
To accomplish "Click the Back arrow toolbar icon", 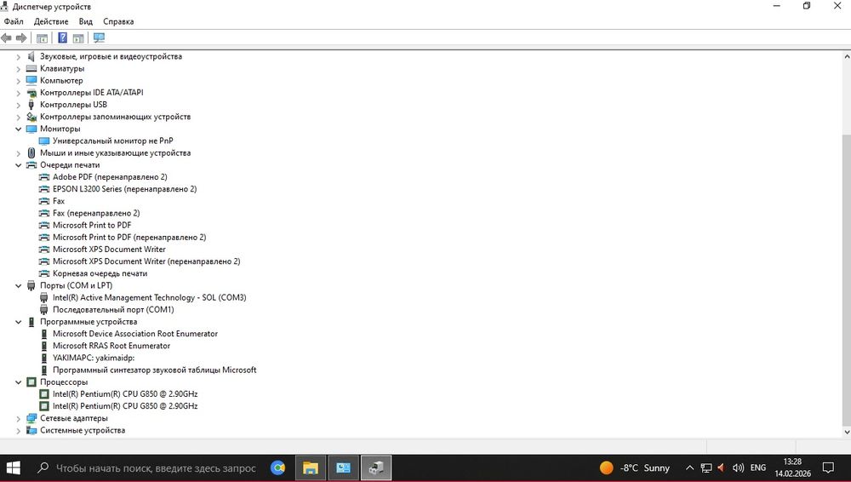I will point(7,38).
